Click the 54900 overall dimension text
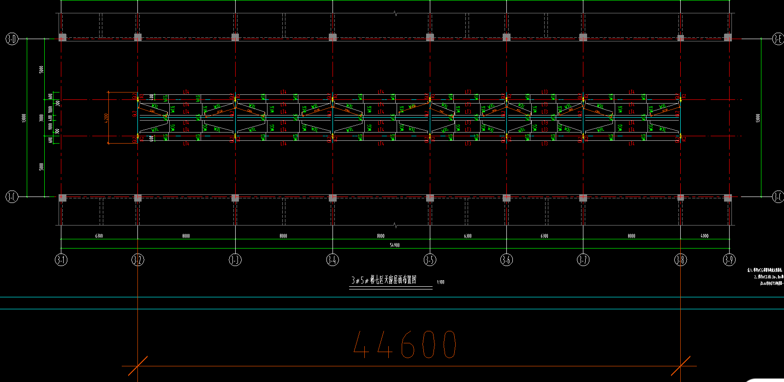 coord(395,245)
